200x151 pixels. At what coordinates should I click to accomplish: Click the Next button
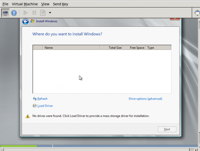pyautogui.click(x=167, y=129)
